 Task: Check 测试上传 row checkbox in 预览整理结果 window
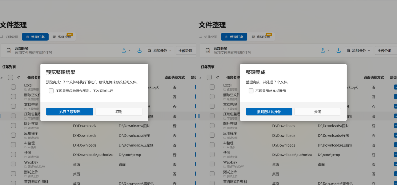(13, 174)
